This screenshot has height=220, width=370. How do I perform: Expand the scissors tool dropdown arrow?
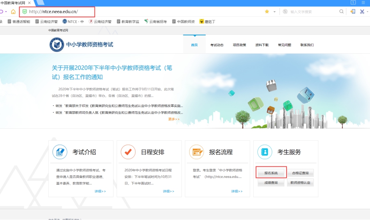368,12
